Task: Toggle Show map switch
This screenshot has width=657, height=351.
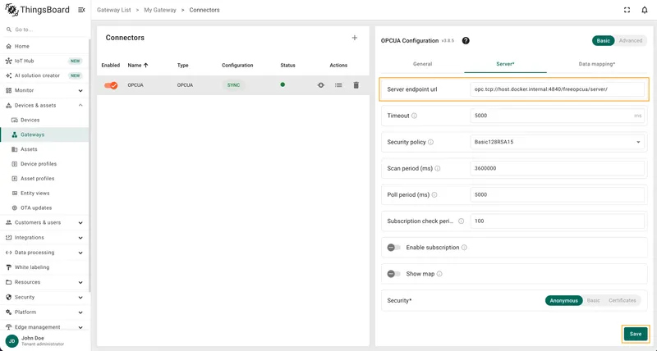Action: [x=393, y=274]
